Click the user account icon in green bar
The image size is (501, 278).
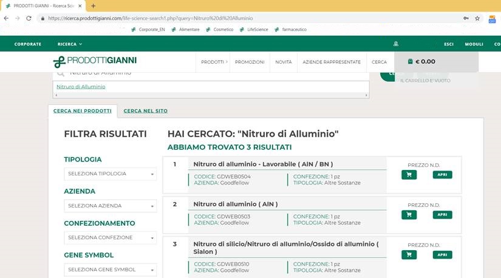[396, 44]
